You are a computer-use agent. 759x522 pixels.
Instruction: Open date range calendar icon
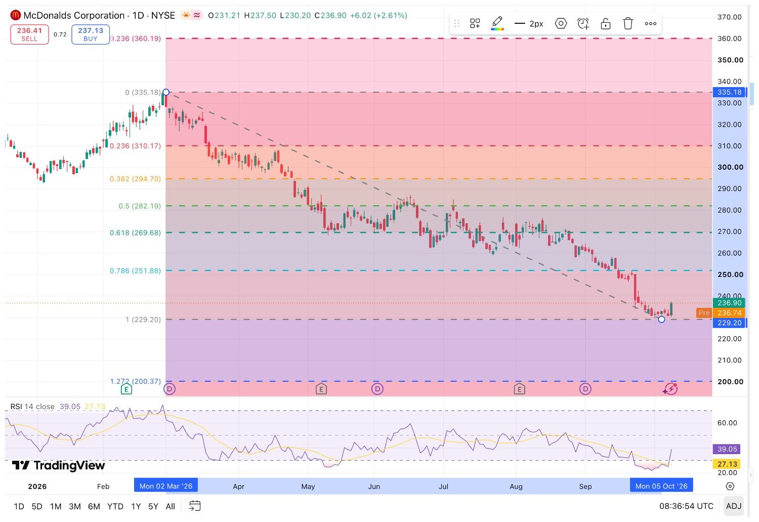(x=195, y=506)
